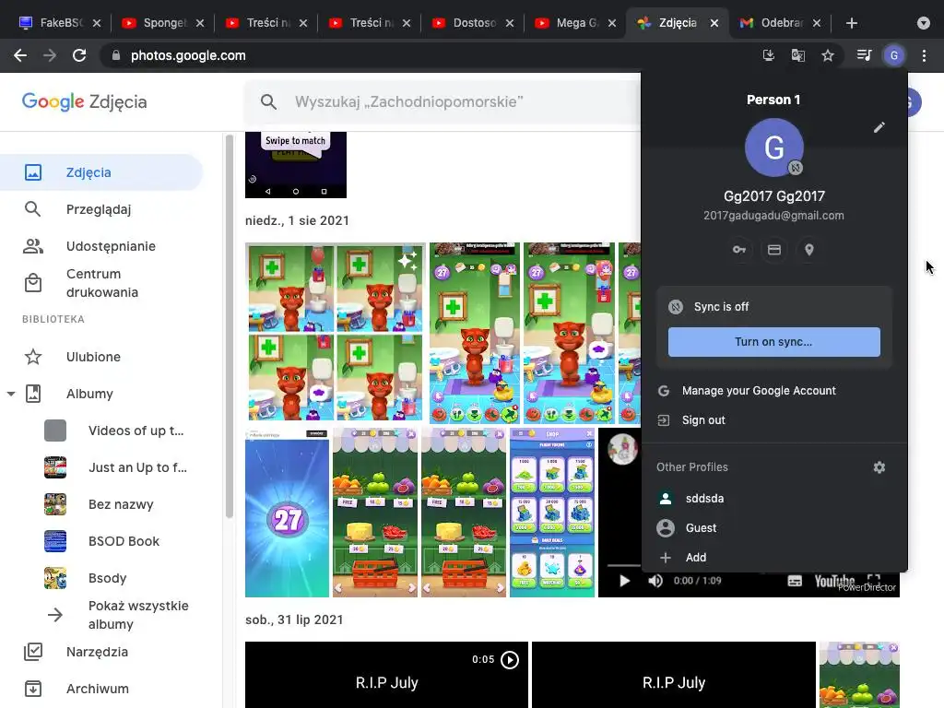The image size is (944, 708).
Task: Open Narzędzia in the sidebar
Action: (101, 652)
